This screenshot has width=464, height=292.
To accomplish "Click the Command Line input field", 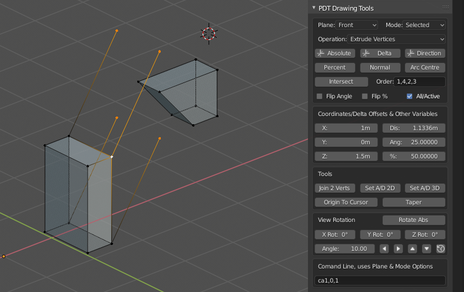I will [380, 281].
